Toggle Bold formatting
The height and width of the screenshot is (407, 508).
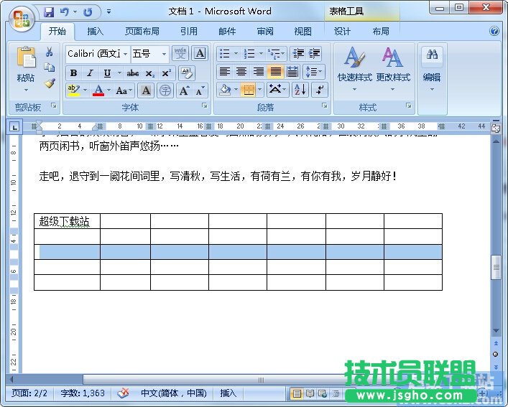pos(73,73)
